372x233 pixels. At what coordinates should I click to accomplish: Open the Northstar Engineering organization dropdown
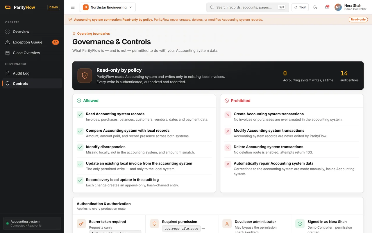[108, 7]
